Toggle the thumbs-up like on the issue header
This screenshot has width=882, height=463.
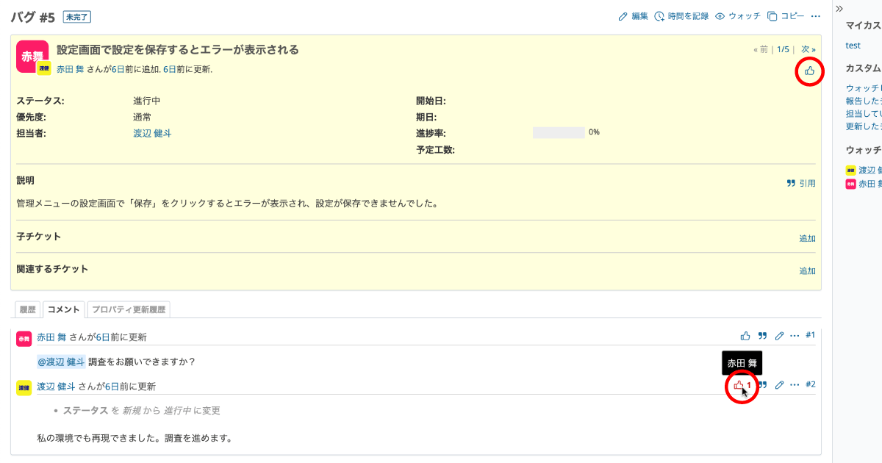pyautogui.click(x=809, y=71)
